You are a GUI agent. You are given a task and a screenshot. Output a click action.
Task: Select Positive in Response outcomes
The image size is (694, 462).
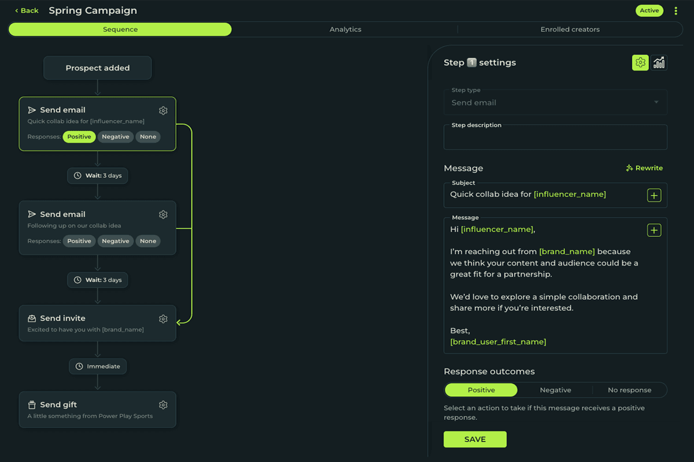click(x=481, y=390)
